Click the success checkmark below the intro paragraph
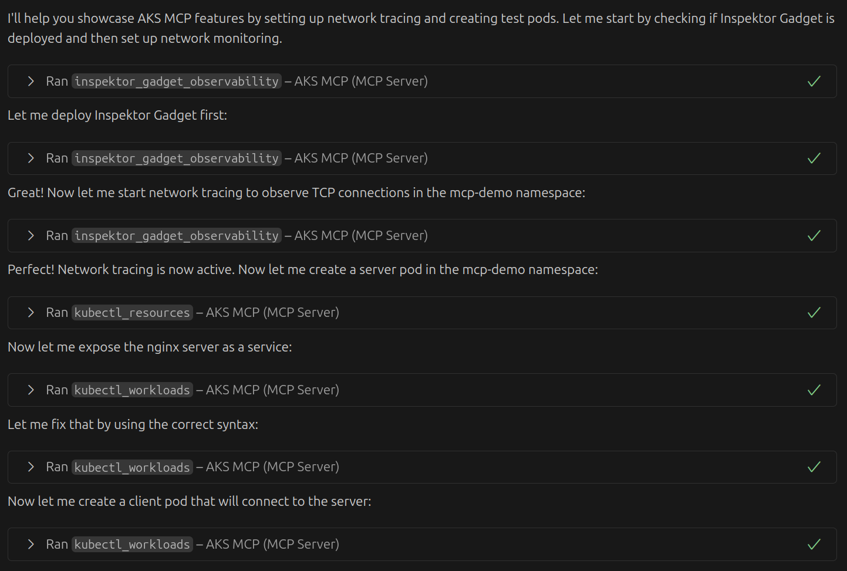 coord(814,82)
